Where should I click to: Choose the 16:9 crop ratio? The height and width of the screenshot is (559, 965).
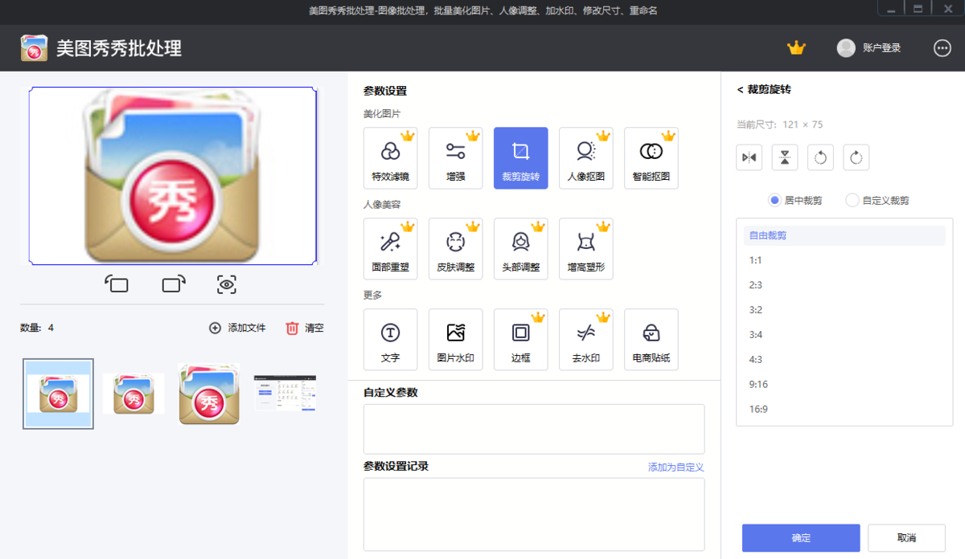844,409
